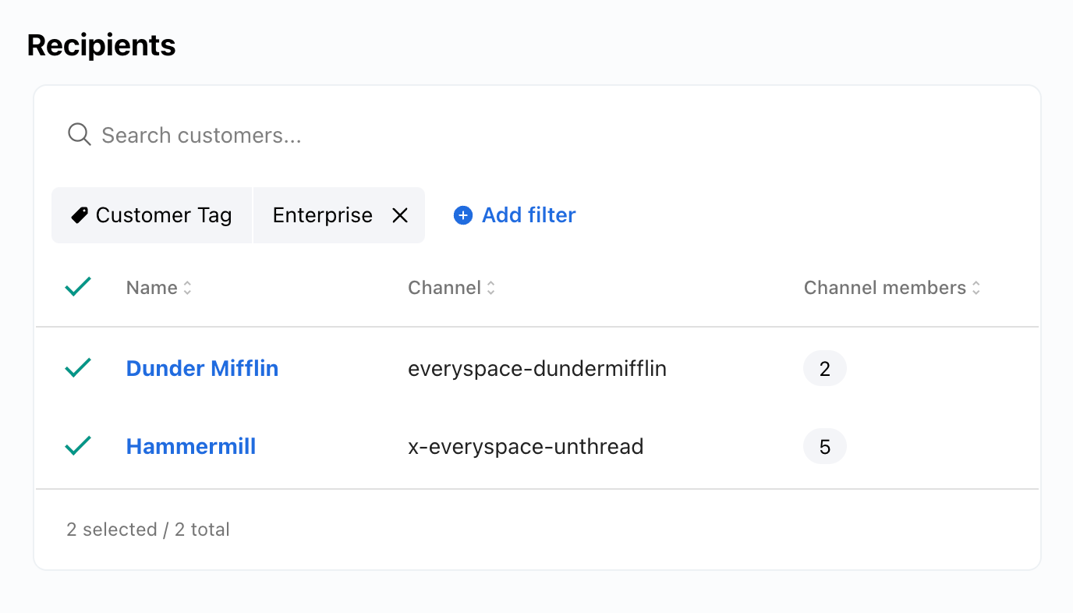The height and width of the screenshot is (613, 1073).
Task: Sort by Channel using its sort arrows
Action: click(490, 288)
